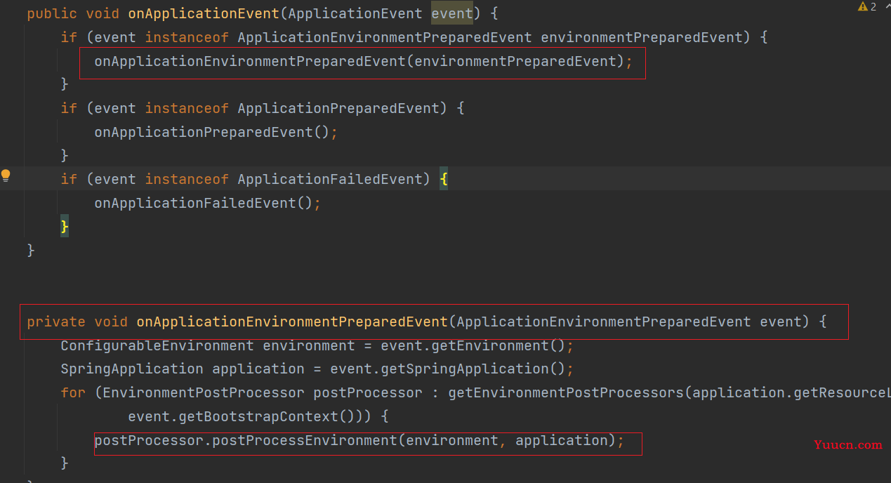Click the public keyword
891x483 pixels.
(x=52, y=13)
